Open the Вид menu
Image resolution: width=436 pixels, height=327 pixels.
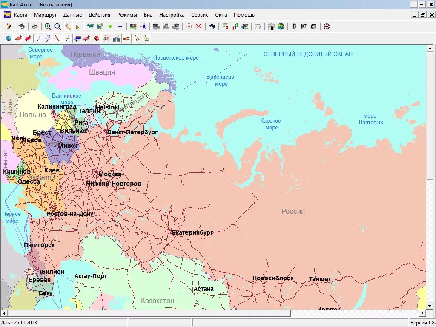(148, 15)
